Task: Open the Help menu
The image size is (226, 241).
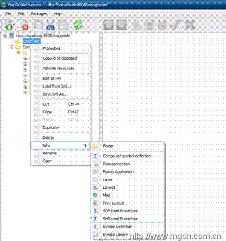Action: [57, 14]
